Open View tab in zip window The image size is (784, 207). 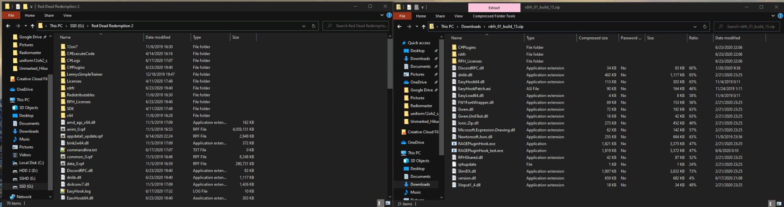pyautogui.click(x=459, y=16)
